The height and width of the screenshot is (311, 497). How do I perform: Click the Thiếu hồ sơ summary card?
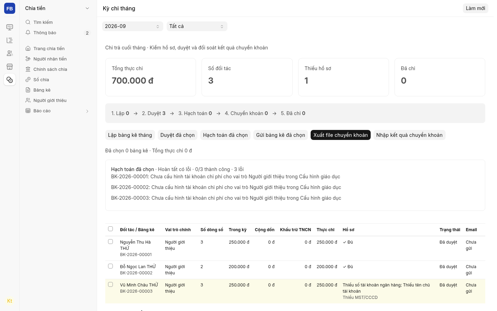343,77
